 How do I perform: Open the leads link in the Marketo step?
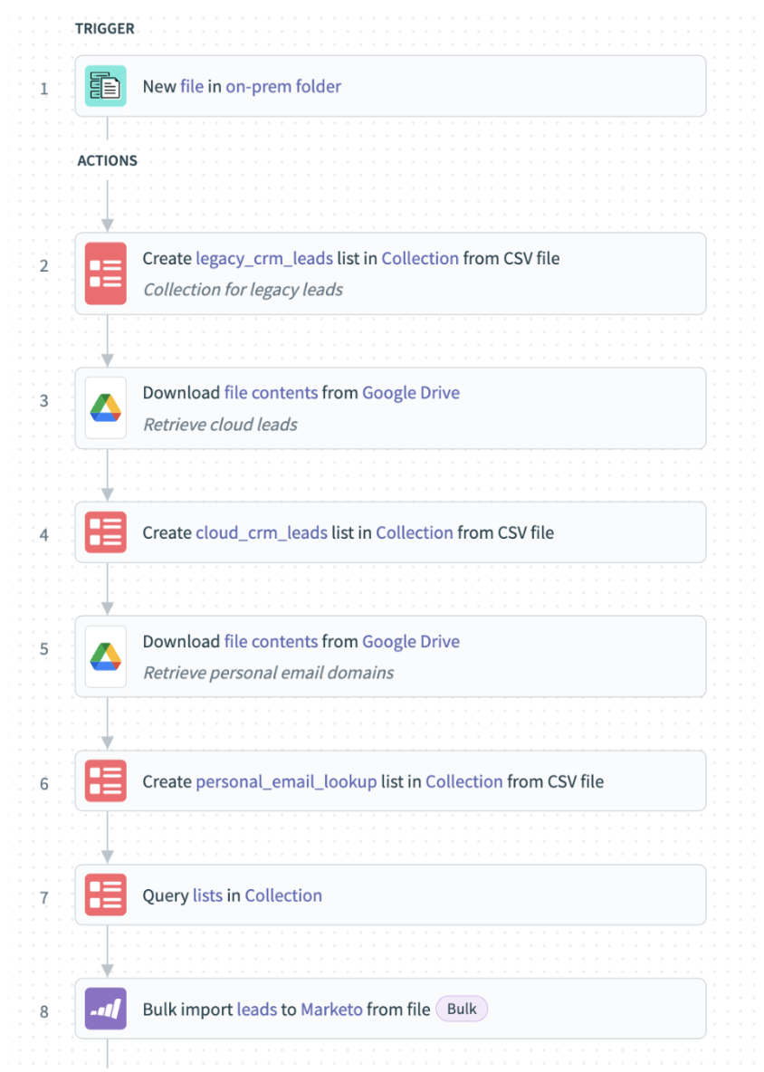257,1008
